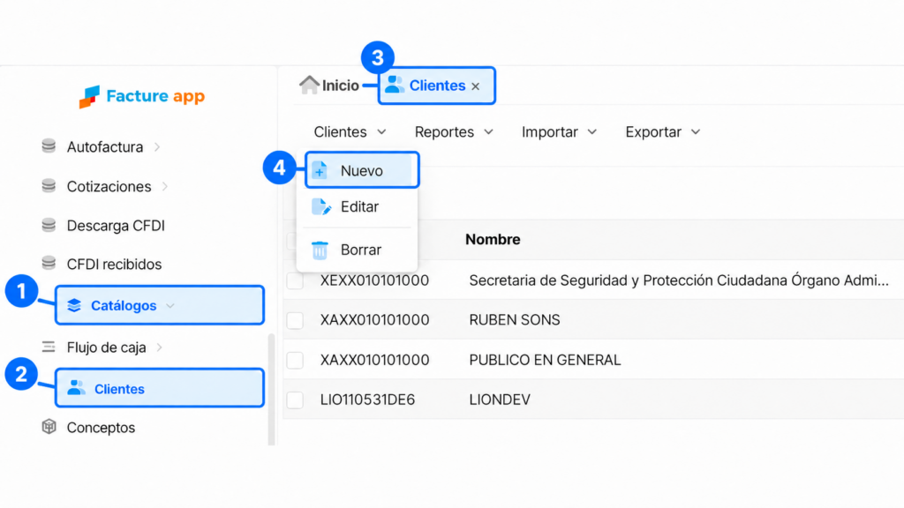Click the Editar pencil document icon

tap(321, 206)
